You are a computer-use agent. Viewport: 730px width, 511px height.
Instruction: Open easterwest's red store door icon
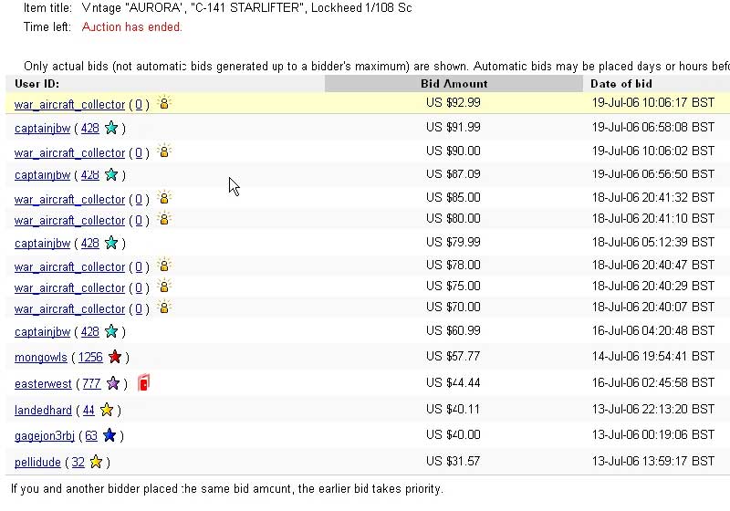pyautogui.click(x=144, y=382)
